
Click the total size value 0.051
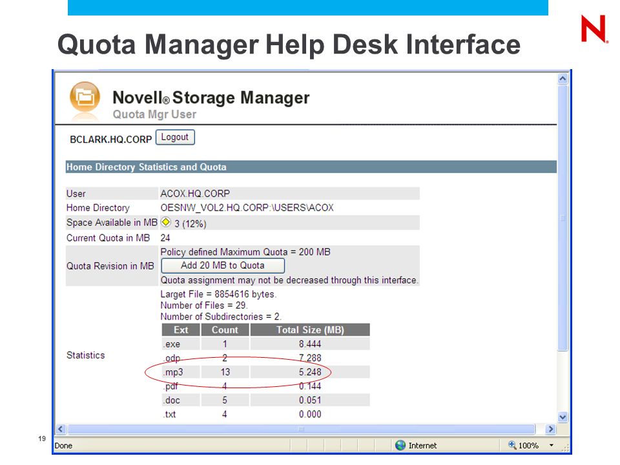tap(310, 400)
